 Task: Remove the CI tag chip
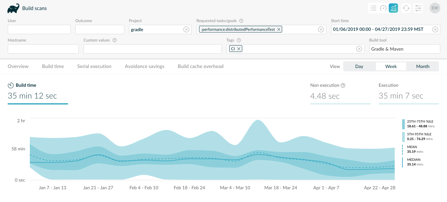239,49
